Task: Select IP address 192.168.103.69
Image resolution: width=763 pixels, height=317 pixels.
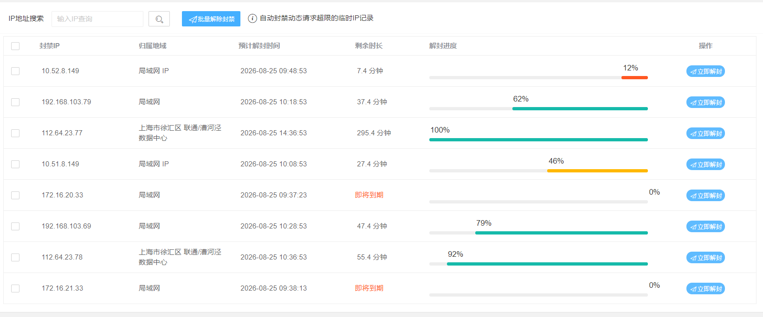Action: pos(66,226)
